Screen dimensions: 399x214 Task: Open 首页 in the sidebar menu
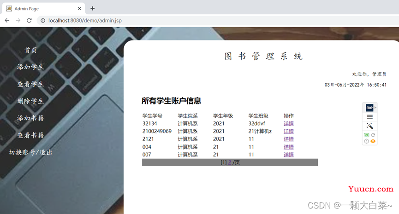(x=30, y=50)
